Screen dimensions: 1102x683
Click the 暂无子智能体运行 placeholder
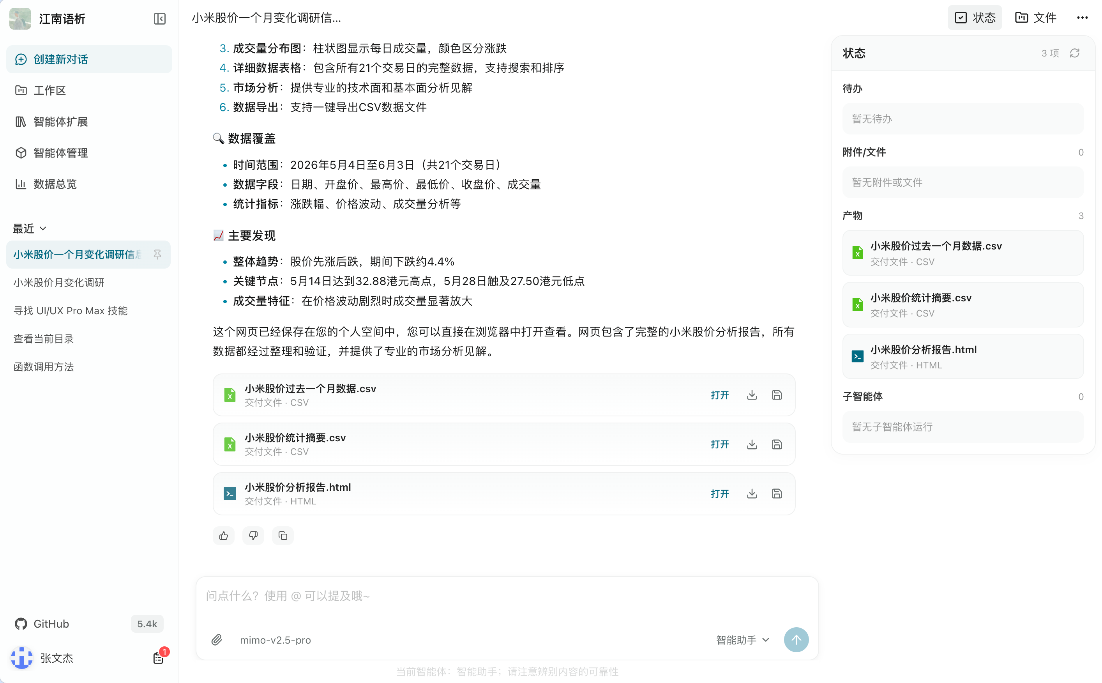(962, 427)
